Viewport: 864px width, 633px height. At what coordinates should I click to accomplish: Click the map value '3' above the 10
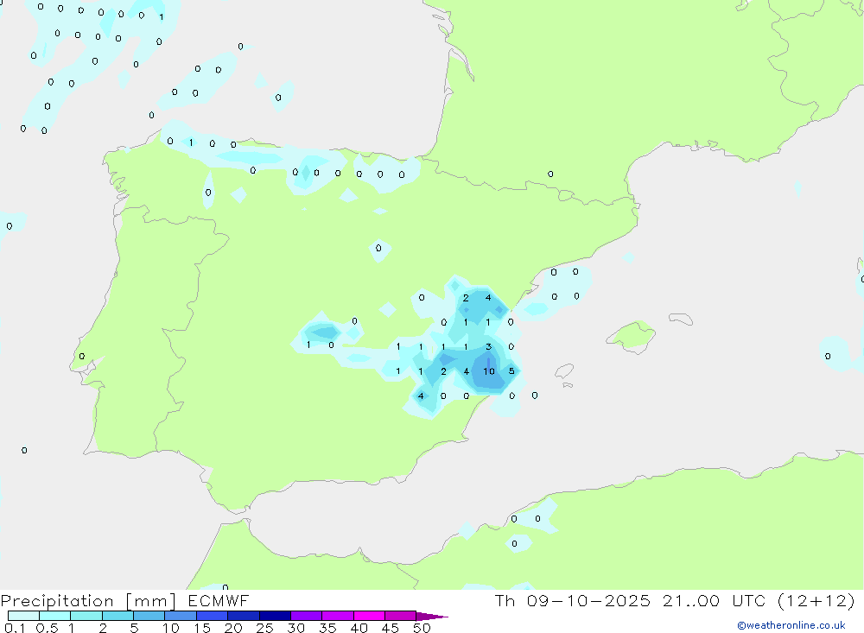488,346
